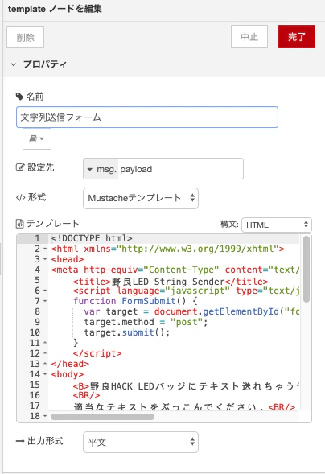Open the msg. type selector dropdown
Screen dimensions: 325x474
coord(101,169)
